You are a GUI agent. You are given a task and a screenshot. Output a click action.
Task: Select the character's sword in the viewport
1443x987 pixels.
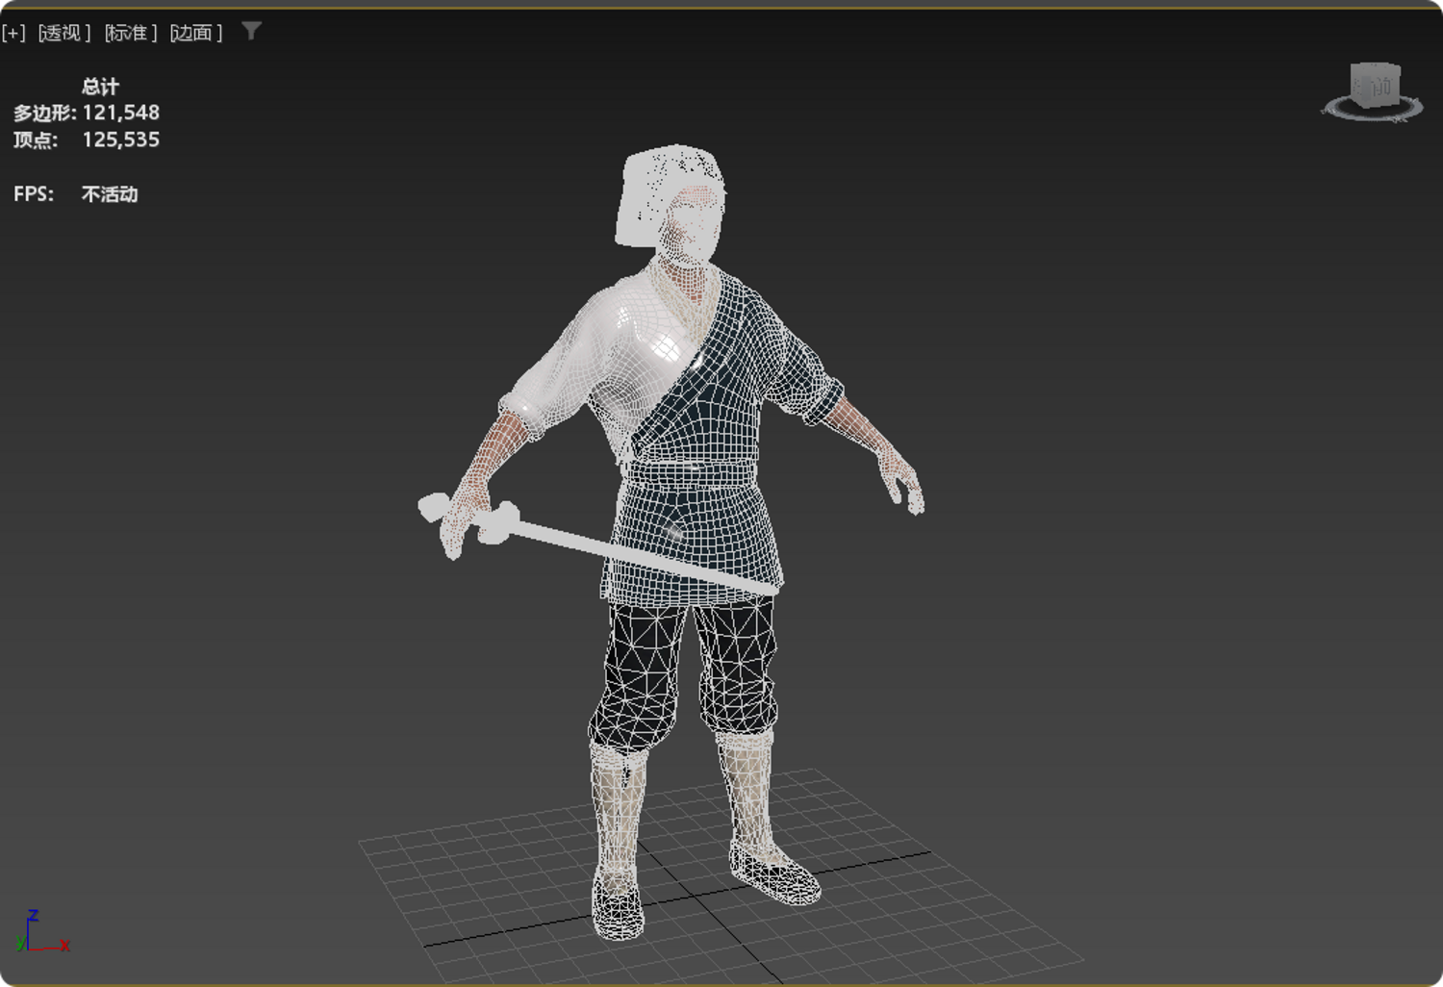point(596,546)
